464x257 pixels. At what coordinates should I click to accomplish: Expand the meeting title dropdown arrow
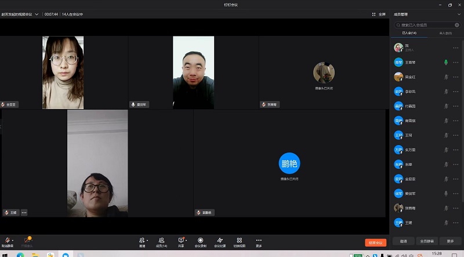37,14
